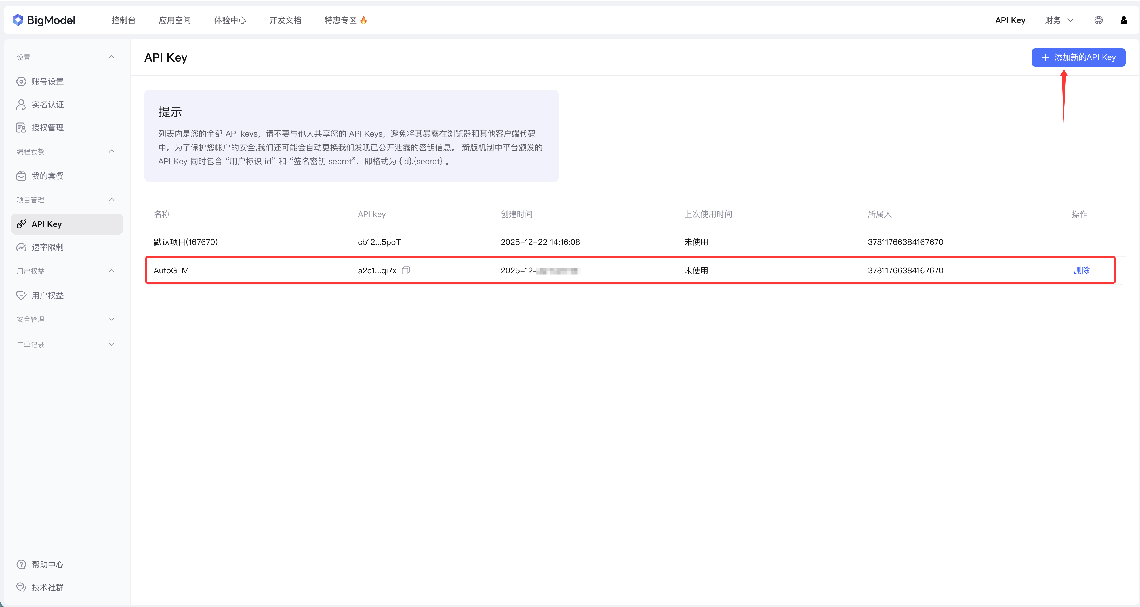Viewport: 1140px width, 607px height.
Task: Open 实名认证 in sidebar
Action: (47, 105)
